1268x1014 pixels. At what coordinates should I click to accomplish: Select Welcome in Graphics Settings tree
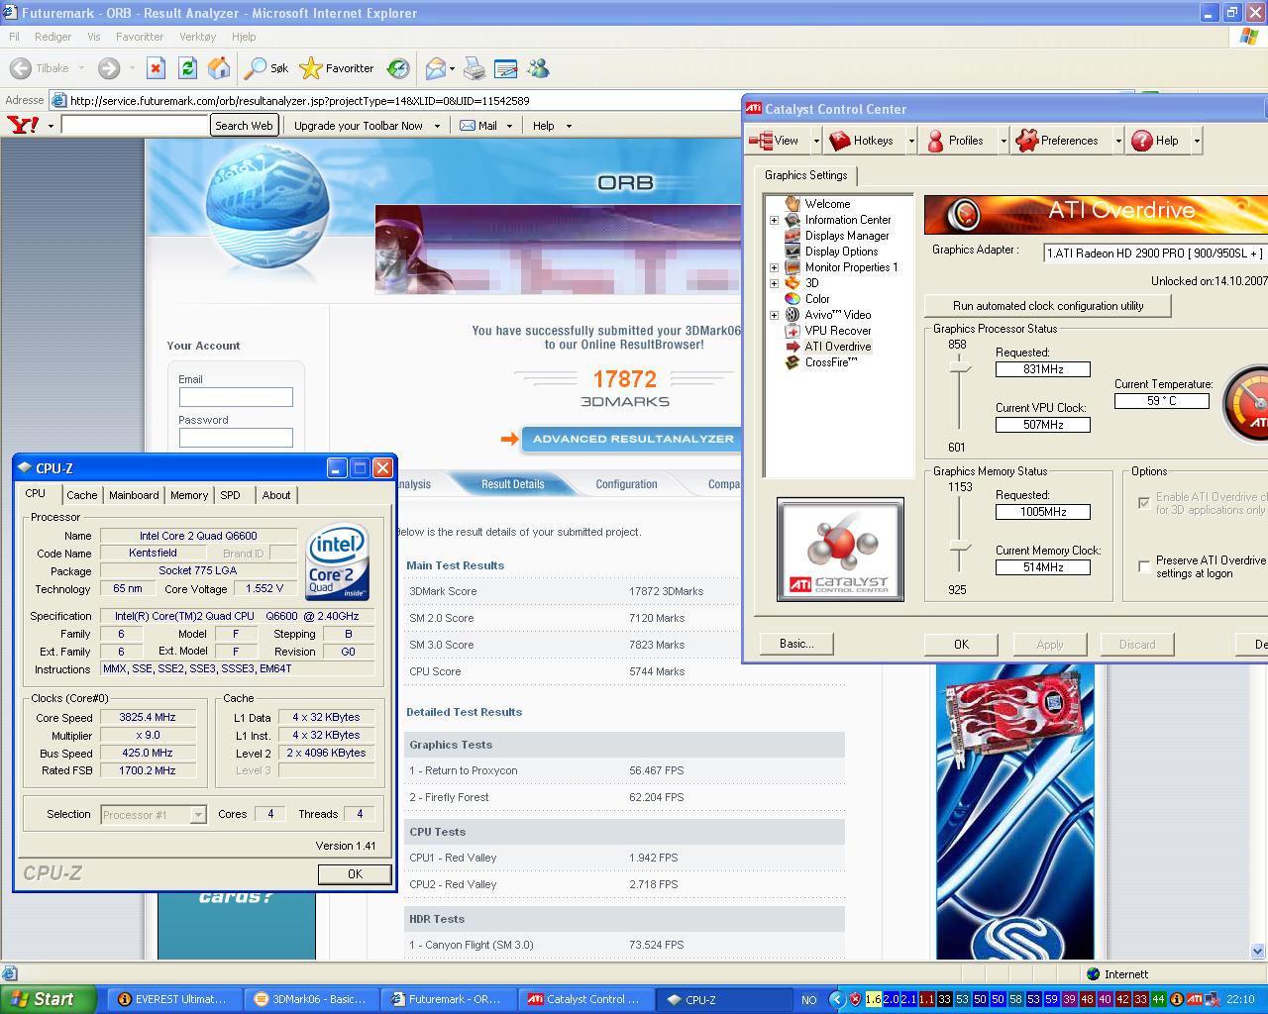(x=827, y=204)
